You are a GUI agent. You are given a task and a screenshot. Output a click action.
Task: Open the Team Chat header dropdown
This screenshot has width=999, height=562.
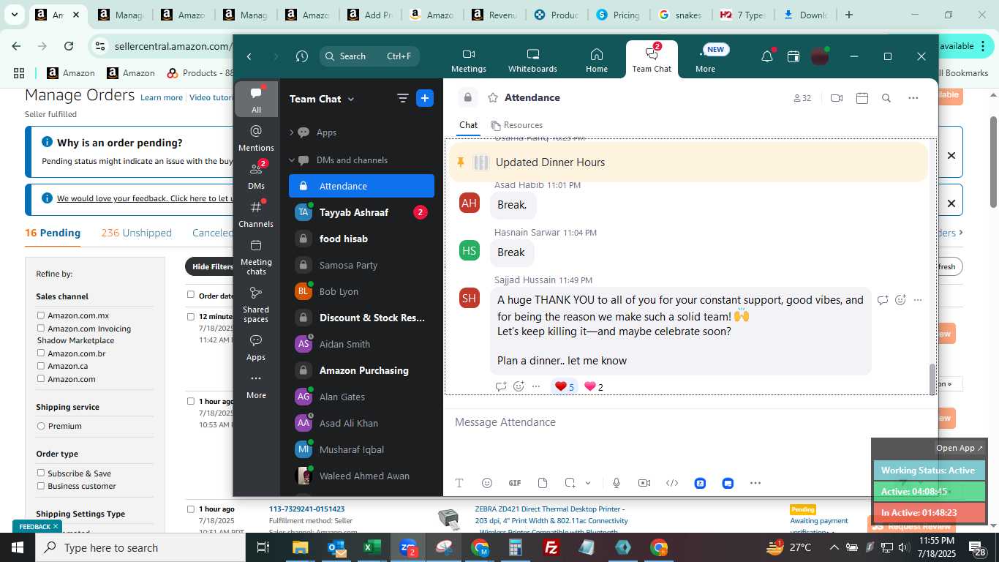(322, 99)
